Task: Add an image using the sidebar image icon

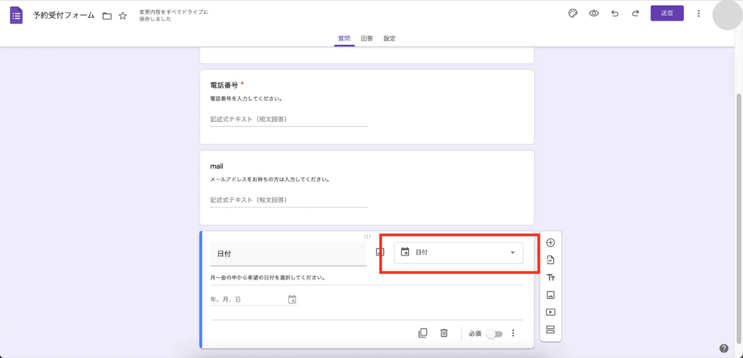Action: (551, 295)
